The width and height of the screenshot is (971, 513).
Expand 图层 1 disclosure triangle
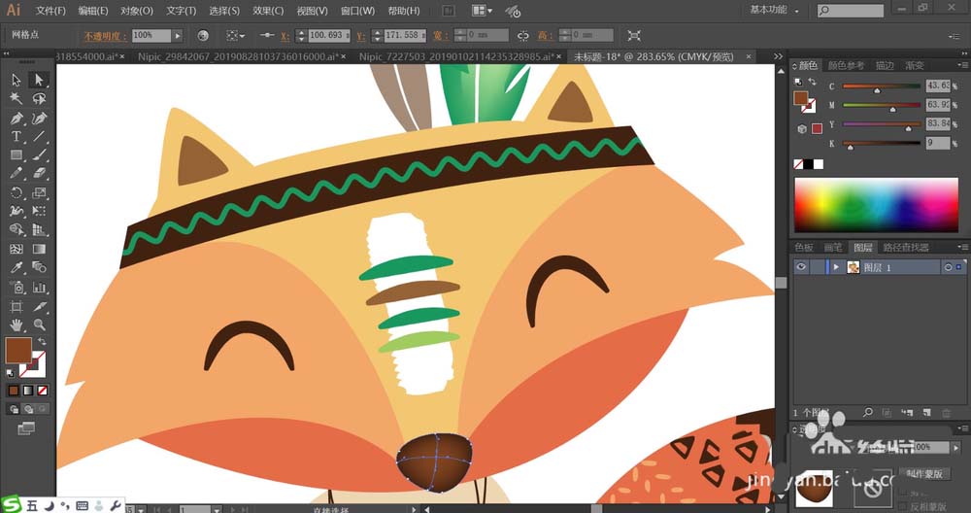click(x=836, y=267)
